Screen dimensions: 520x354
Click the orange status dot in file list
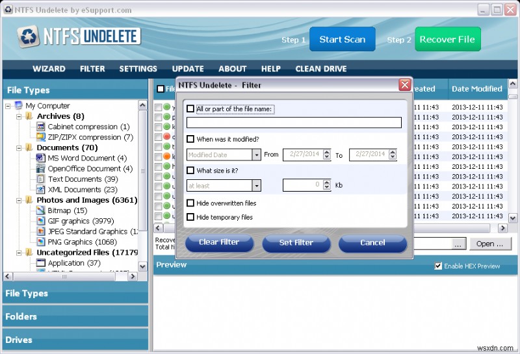tap(167, 157)
